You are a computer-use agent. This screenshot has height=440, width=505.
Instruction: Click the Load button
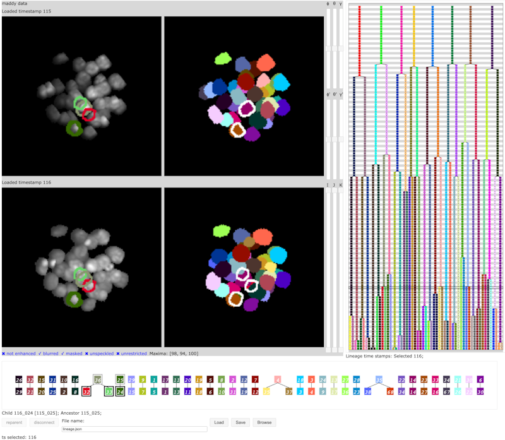point(218,422)
